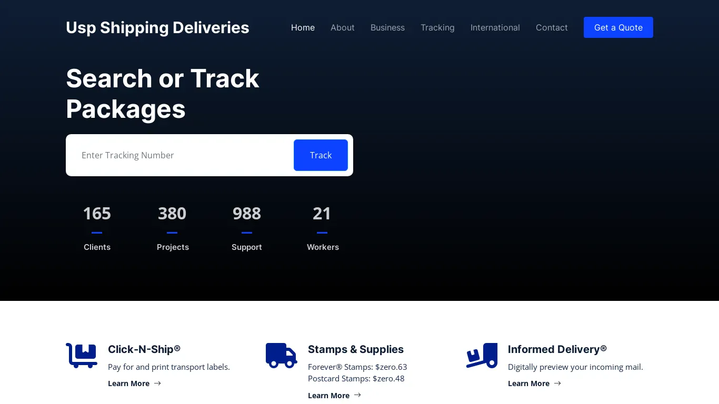Go to the About page
Image resolution: width=719 pixels, height=404 pixels.
click(342, 27)
